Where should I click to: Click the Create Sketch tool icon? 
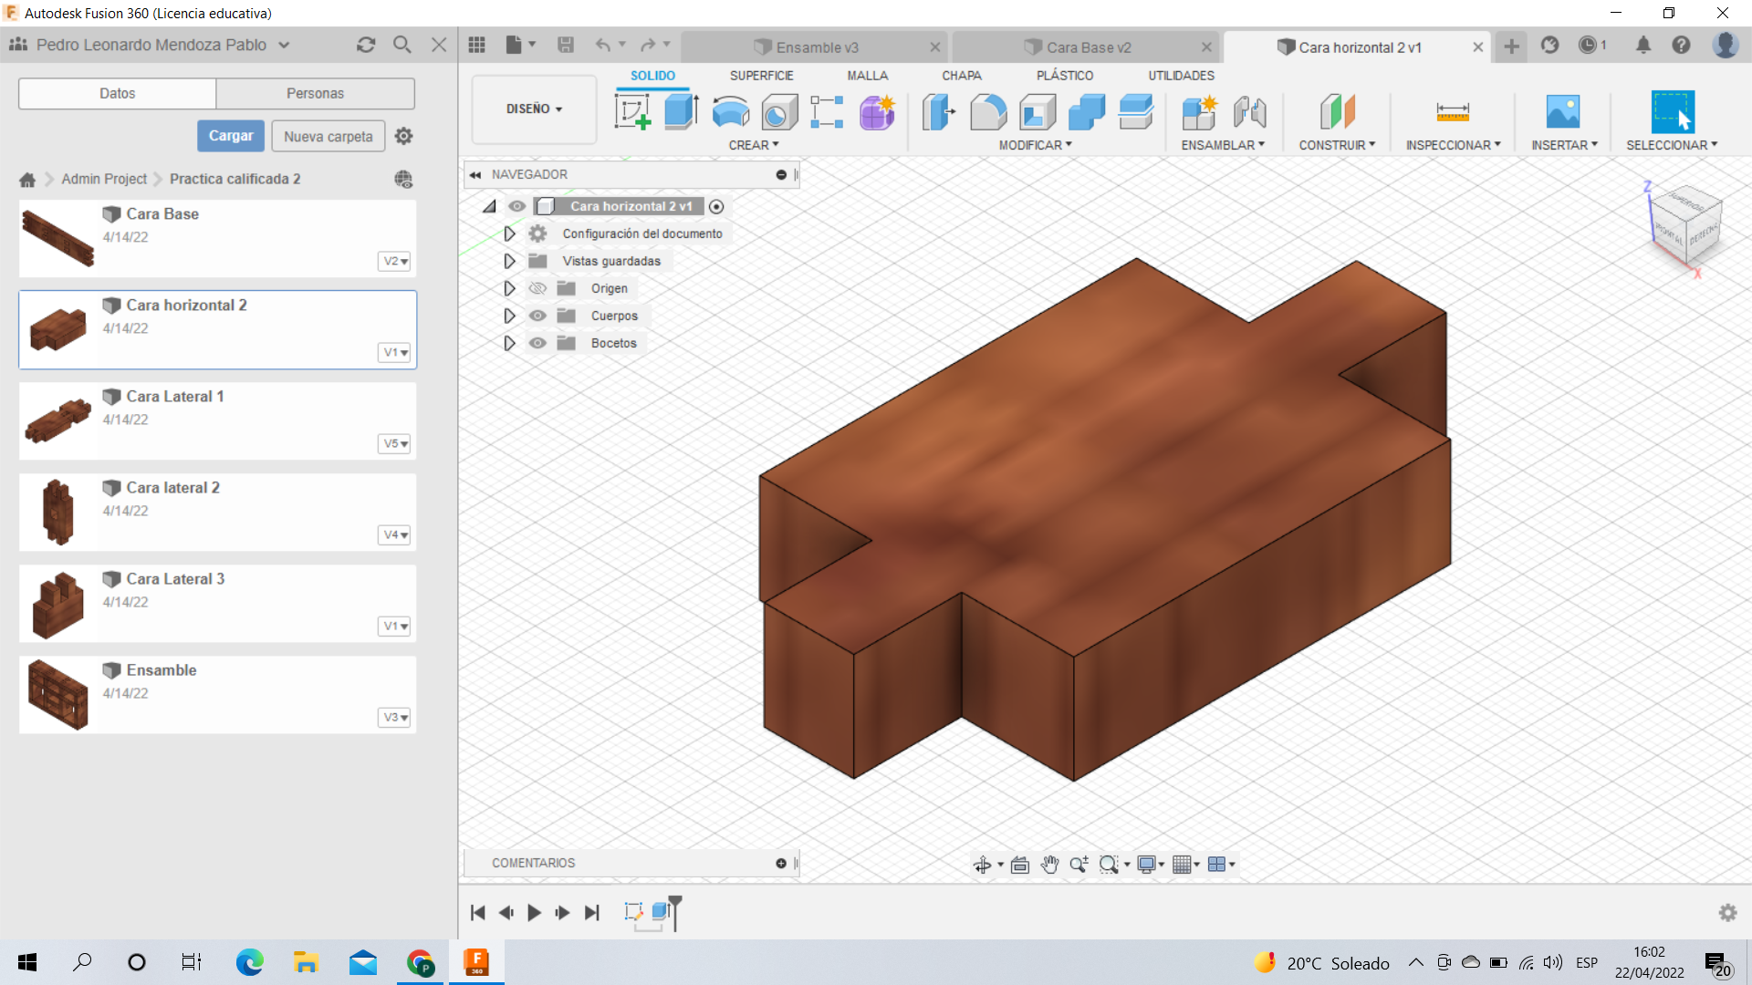[632, 112]
